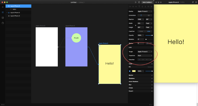Add a Blur with plus
The width and height of the screenshot is (198, 106).
coord(152,85)
